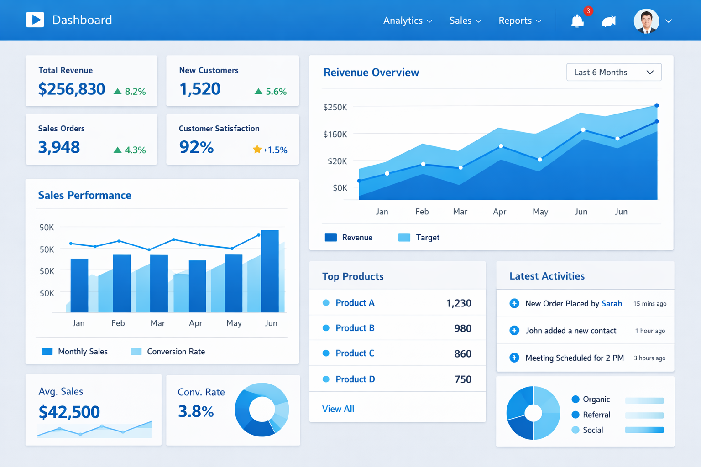Open the Last 6 Months dropdown
Screen dimensions: 701x467
(x=613, y=73)
